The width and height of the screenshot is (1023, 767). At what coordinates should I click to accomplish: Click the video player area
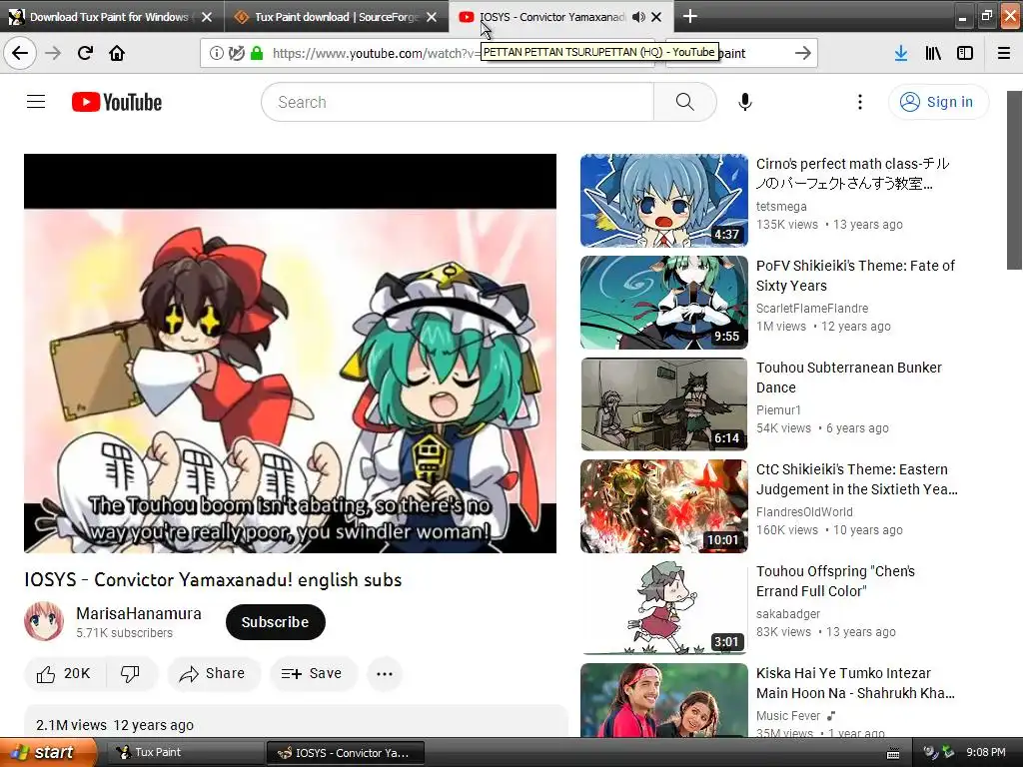291,354
